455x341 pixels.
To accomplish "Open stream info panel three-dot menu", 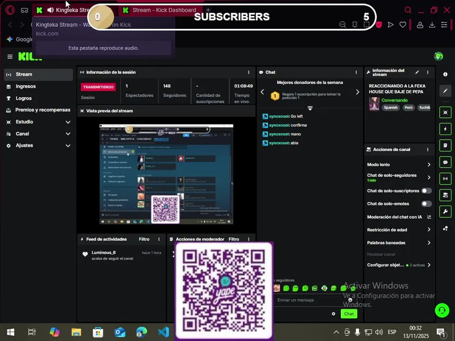I will click(428, 72).
